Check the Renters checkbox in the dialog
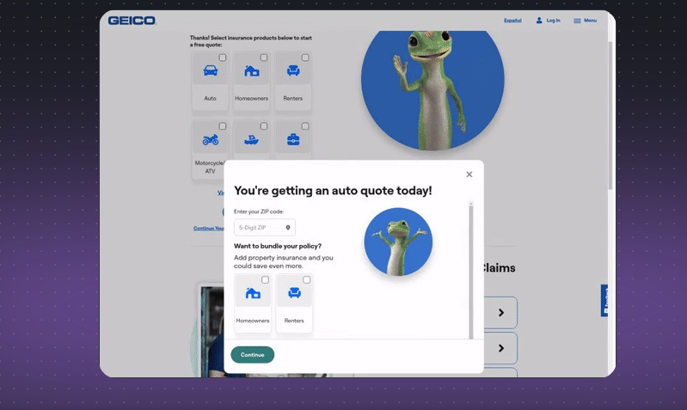This screenshot has width=687, height=410. tap(306, 280)
